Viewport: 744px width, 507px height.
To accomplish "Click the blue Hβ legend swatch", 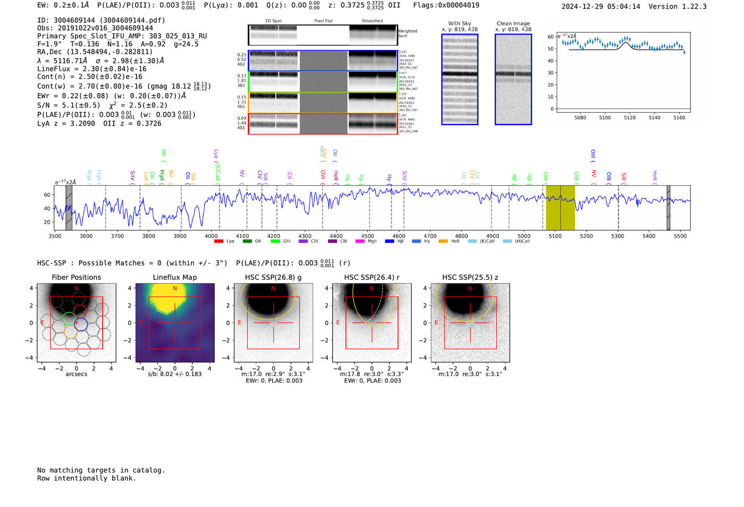I will (x=390, y=242).
